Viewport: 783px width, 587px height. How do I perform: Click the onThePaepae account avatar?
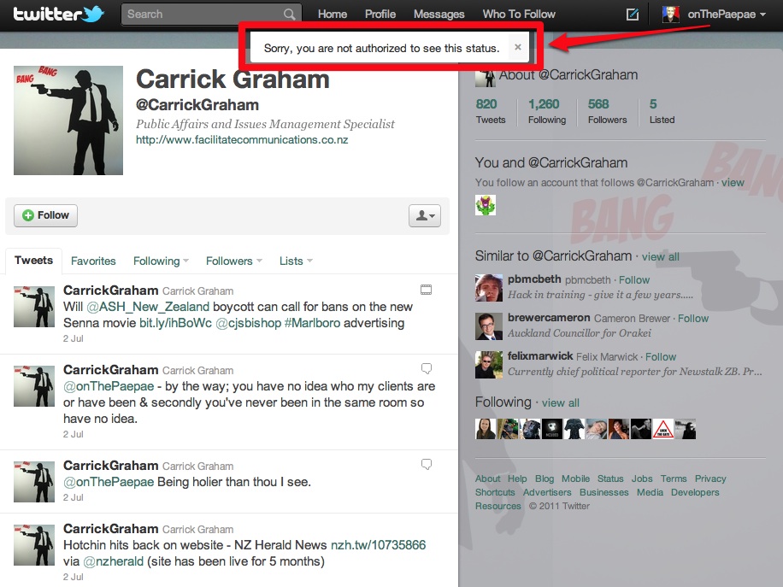tap(671, 14)
